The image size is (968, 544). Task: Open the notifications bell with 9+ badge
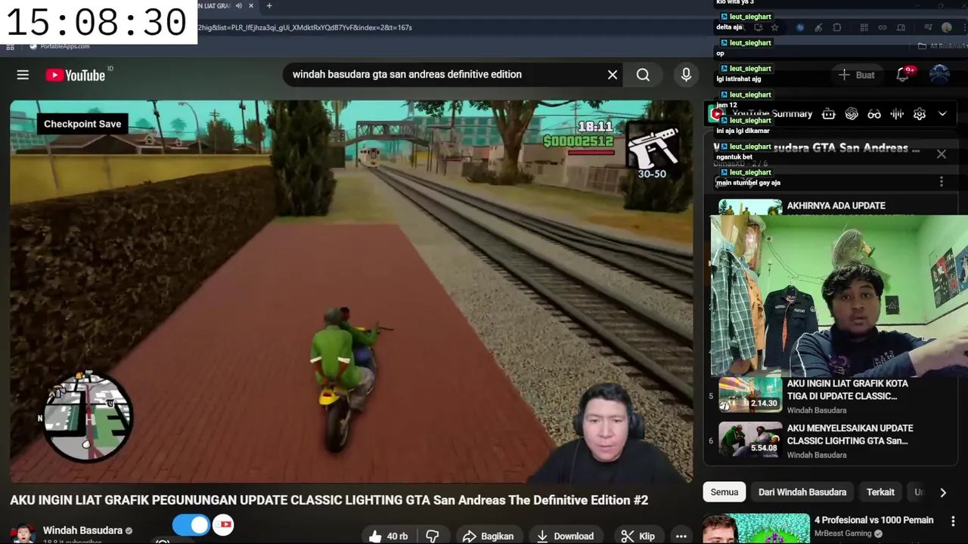pyautogui.click(x=903, y=74)
